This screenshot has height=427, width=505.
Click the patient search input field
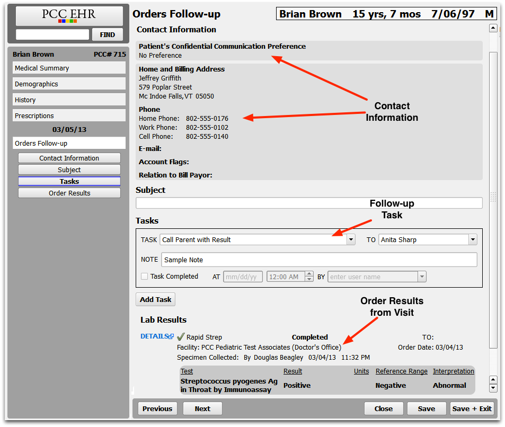pyautogui.click(x=52, y=34)
